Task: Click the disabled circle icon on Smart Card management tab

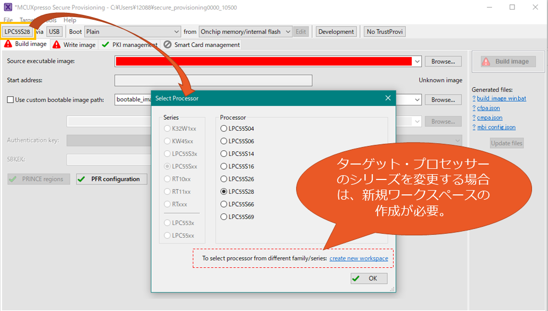Action: pyautogui.click(x=168, y=45)
